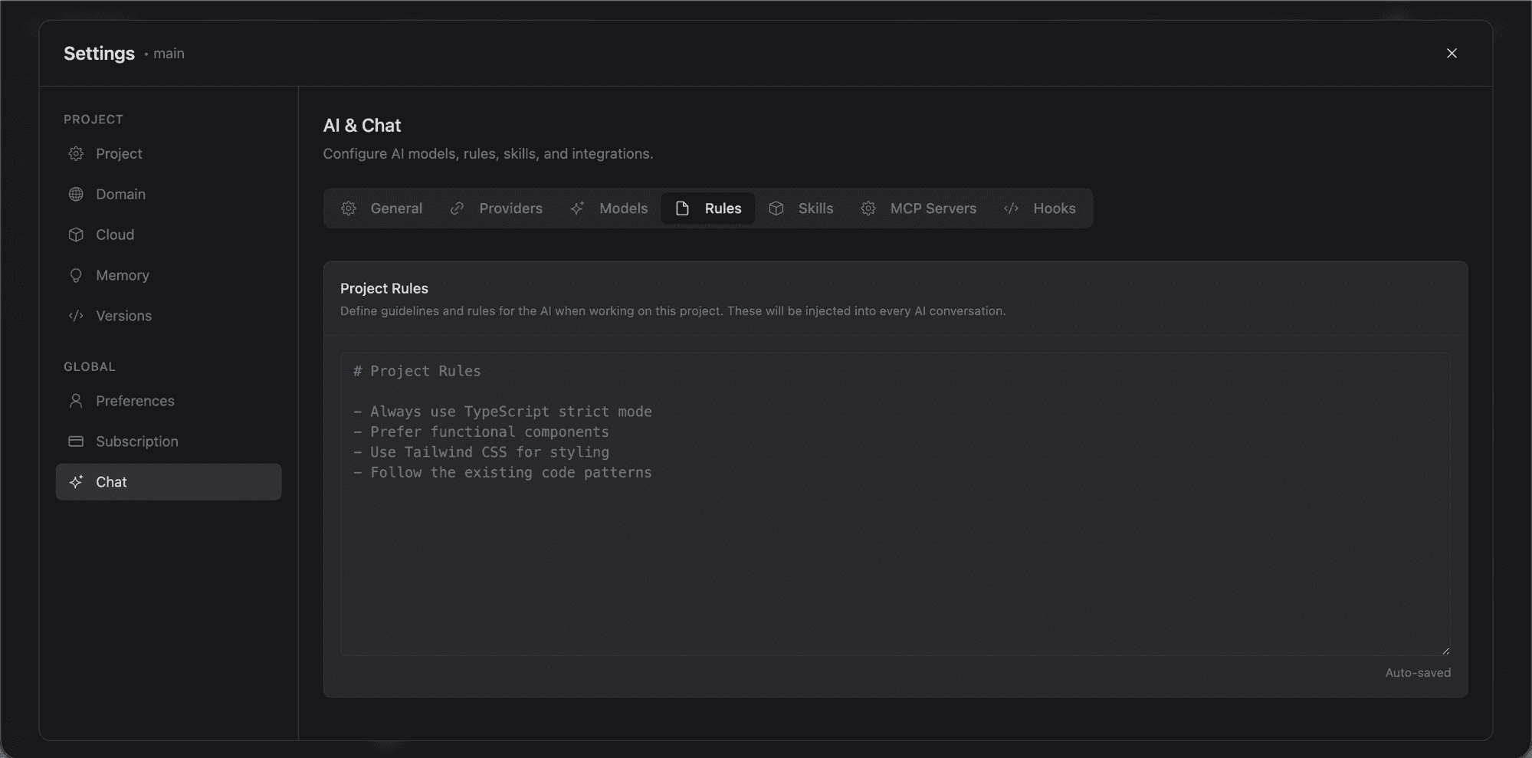Click the globe icon beside Domain
The width and height of the screenshot is (1532, 758).
click(76, 195)
